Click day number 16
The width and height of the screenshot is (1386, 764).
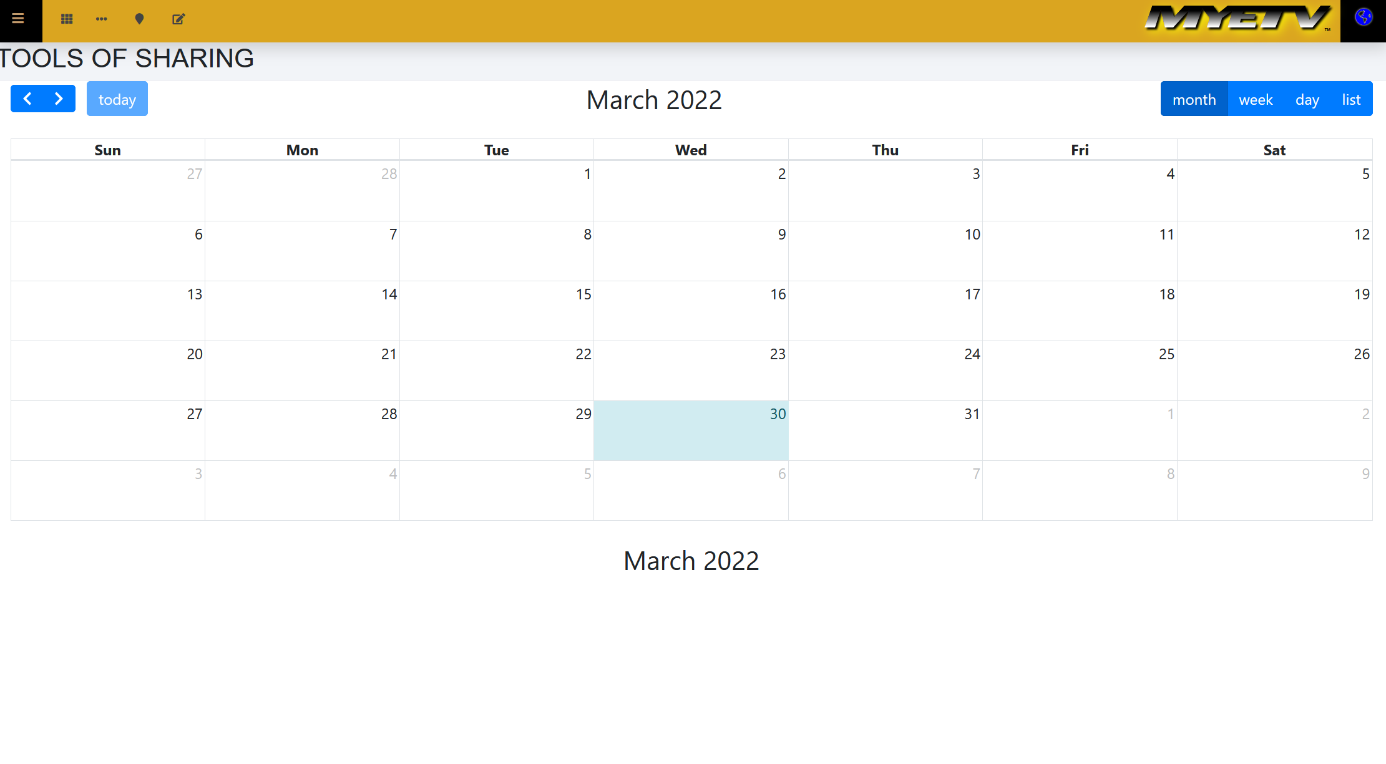coord(778,294)
